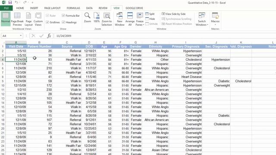Viewport: 276px width, 155px height.
Task: Click Select All corner button
Action: tap(3, 42)
